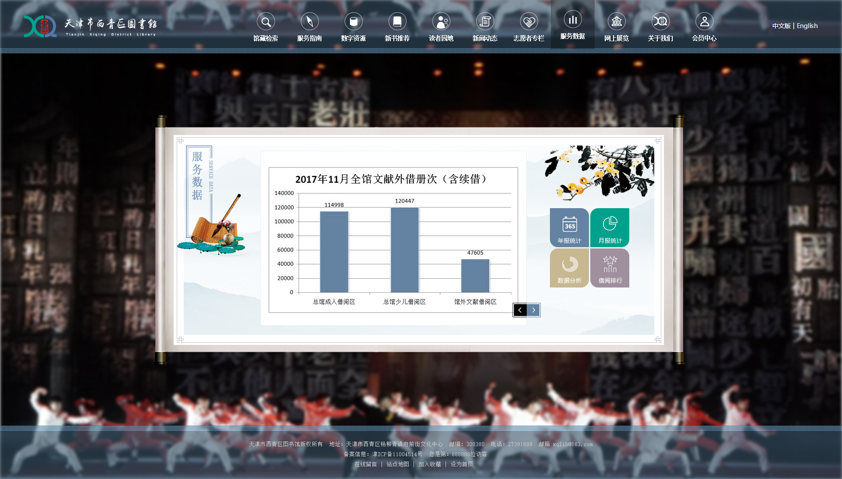Open the 数据分析 tile
The height and width of the screenshot is (479, 842).
click(569, 268)
